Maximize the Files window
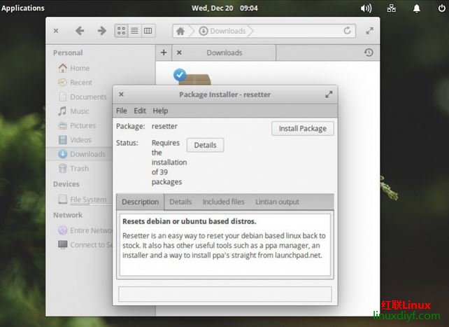 pyautogui.click(x=369, y=31)
